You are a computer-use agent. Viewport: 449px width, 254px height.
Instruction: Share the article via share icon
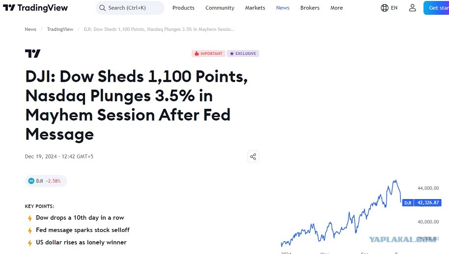click(x=253, y=156)
